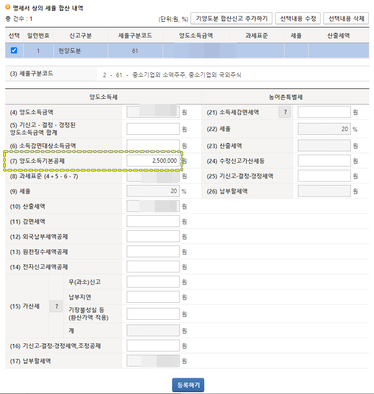Click the (단위:원, %) unit label
Screen dimensions: 374x394
174,19
